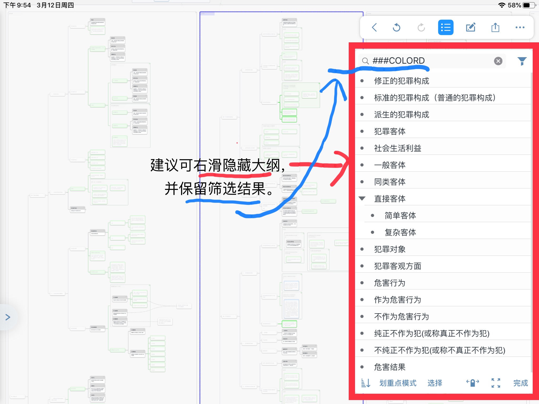Tap the search magnifier icon
Screen dimensions: 539x404
tap(365, 61)
